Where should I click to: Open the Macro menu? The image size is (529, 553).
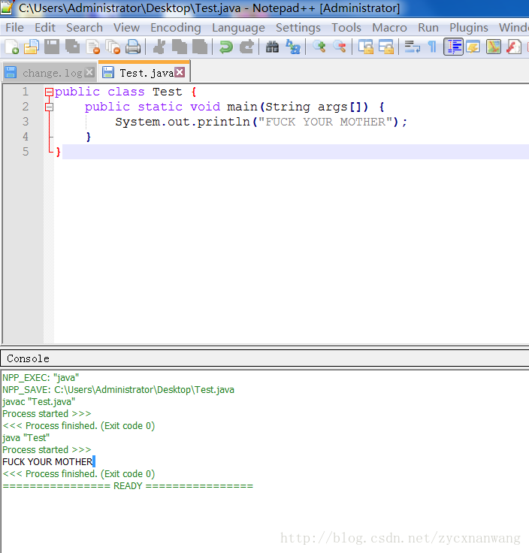389,28
